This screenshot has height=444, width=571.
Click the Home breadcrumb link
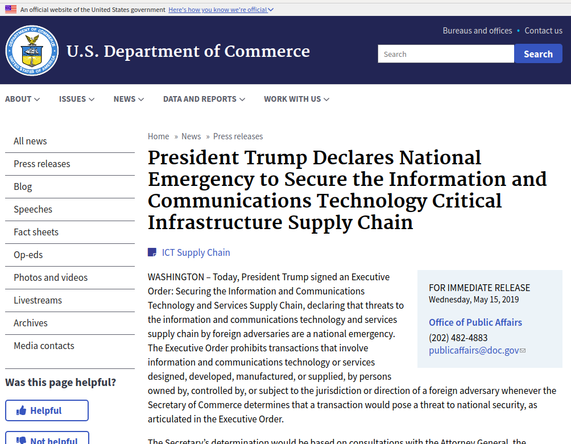tap(159, 136)
